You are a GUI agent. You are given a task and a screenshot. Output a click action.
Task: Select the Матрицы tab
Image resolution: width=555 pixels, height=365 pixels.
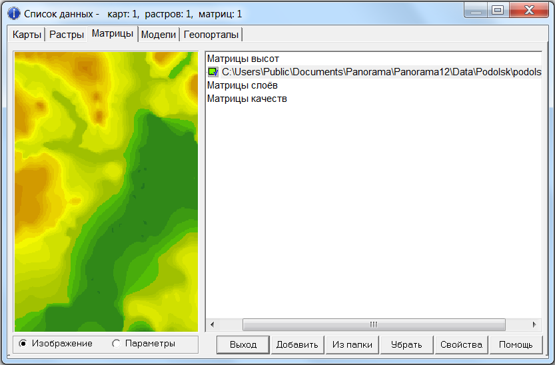click(x=113, y=34)
